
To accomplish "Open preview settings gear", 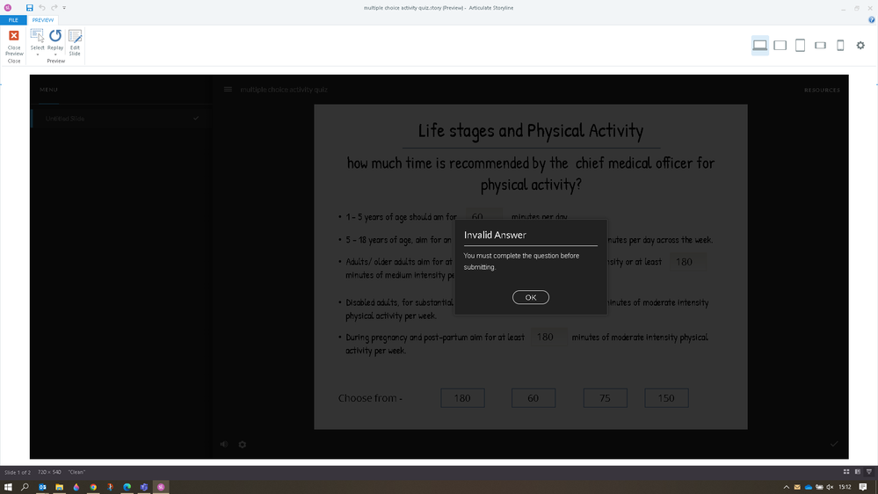I will (860, 45).
